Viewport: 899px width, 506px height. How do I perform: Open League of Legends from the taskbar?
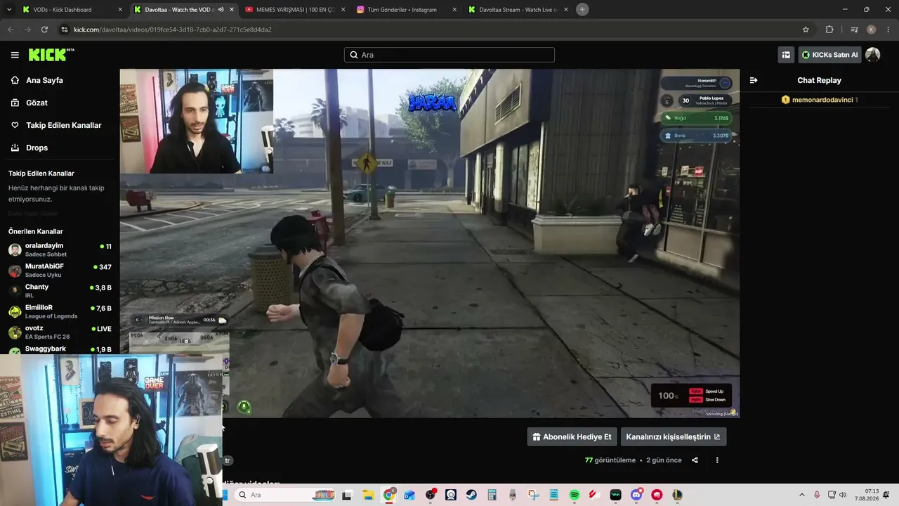pyautogui.click(x=677, y=495)
